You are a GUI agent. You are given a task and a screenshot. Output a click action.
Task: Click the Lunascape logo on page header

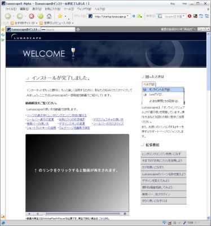coord(26,37)
